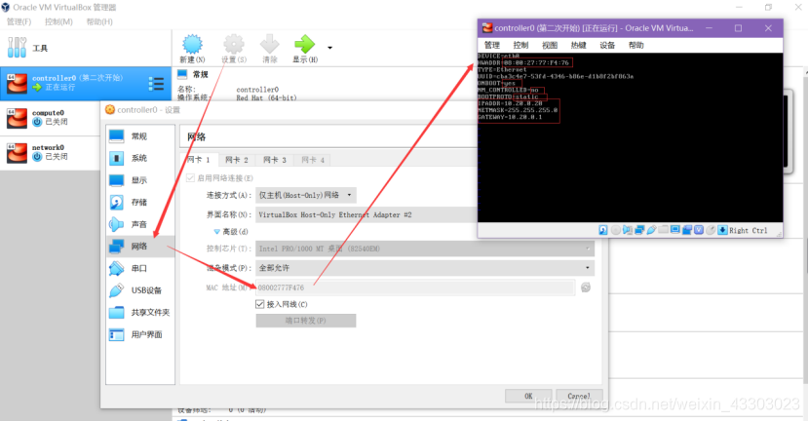Image resolution: width=809 pixels, height=422 pixels.
Task: Switch to 网卡 4 tab
Action: pyautogui.click(x=313, y=160)
